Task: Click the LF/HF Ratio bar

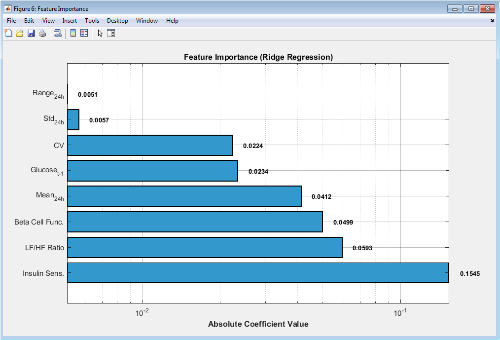Action: pyautogui.click(x=205, y=247)
